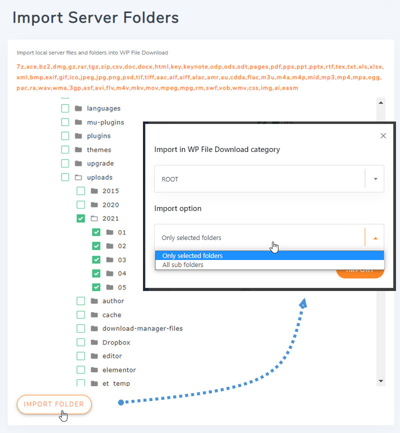Viewport: 400px width, 433px height.
Task: Click the cache folder icon
Action: point(94,315)
